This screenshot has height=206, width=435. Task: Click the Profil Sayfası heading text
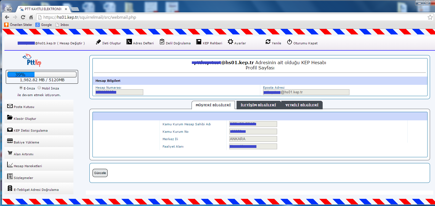click(x=260, y=68)
